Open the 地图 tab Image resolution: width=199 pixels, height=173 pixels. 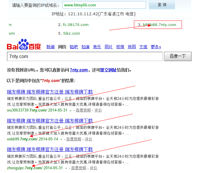tap(132, 47)
